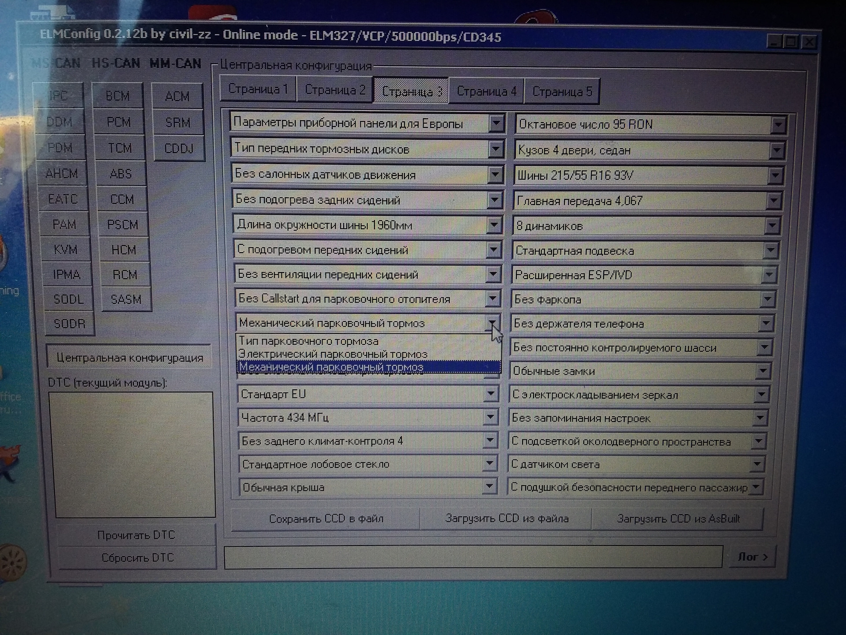The image size is (846, 635).
Task: Click the Центральная конфигурация button on left
Action: pyautogui.click(x=130, y=358)
